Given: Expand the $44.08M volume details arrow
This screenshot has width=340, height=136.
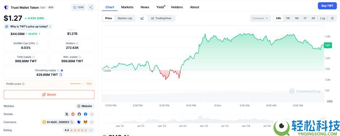Looking at the screenshot, I should pos(39,34).
